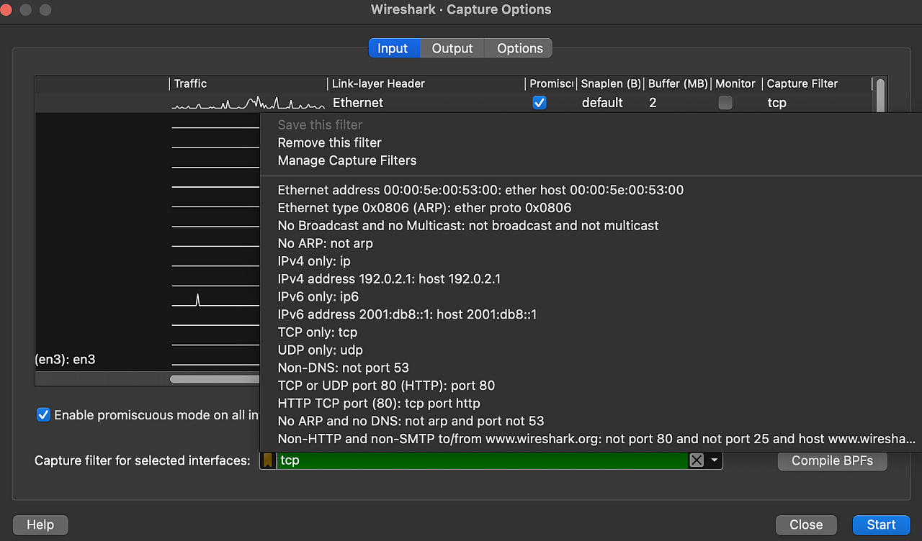
Task: Select IPv4 address 192.0.2.1 host filter
Action: click(389, 279)
